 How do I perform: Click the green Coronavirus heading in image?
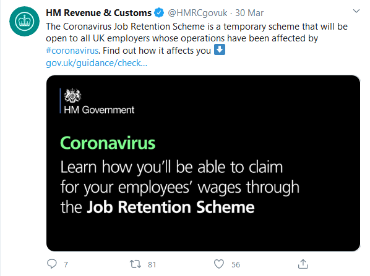(x=108, y=143)
